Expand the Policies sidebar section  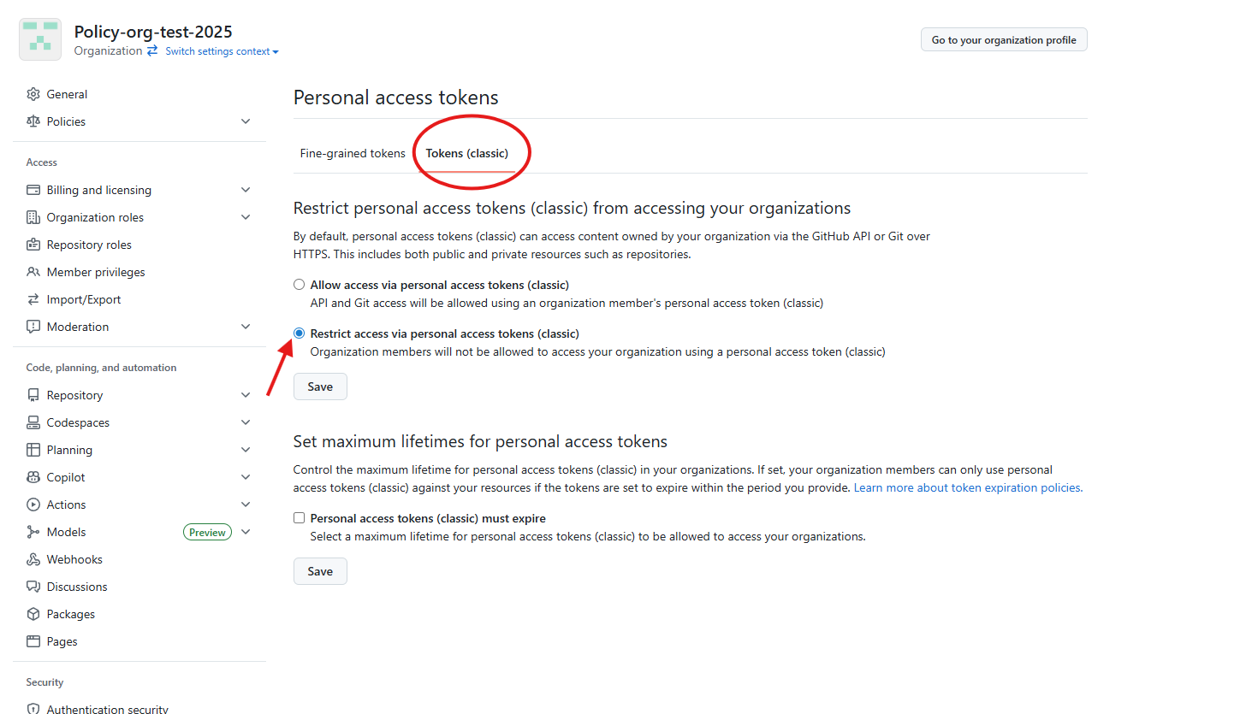[246, 121]
